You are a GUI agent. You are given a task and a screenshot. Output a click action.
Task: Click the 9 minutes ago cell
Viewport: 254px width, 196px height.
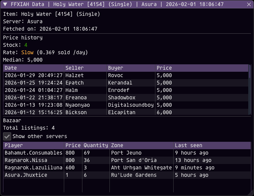click(195, 168)
